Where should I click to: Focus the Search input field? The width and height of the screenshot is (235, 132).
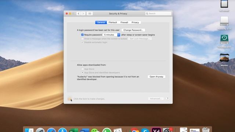(x=158, y=14)
